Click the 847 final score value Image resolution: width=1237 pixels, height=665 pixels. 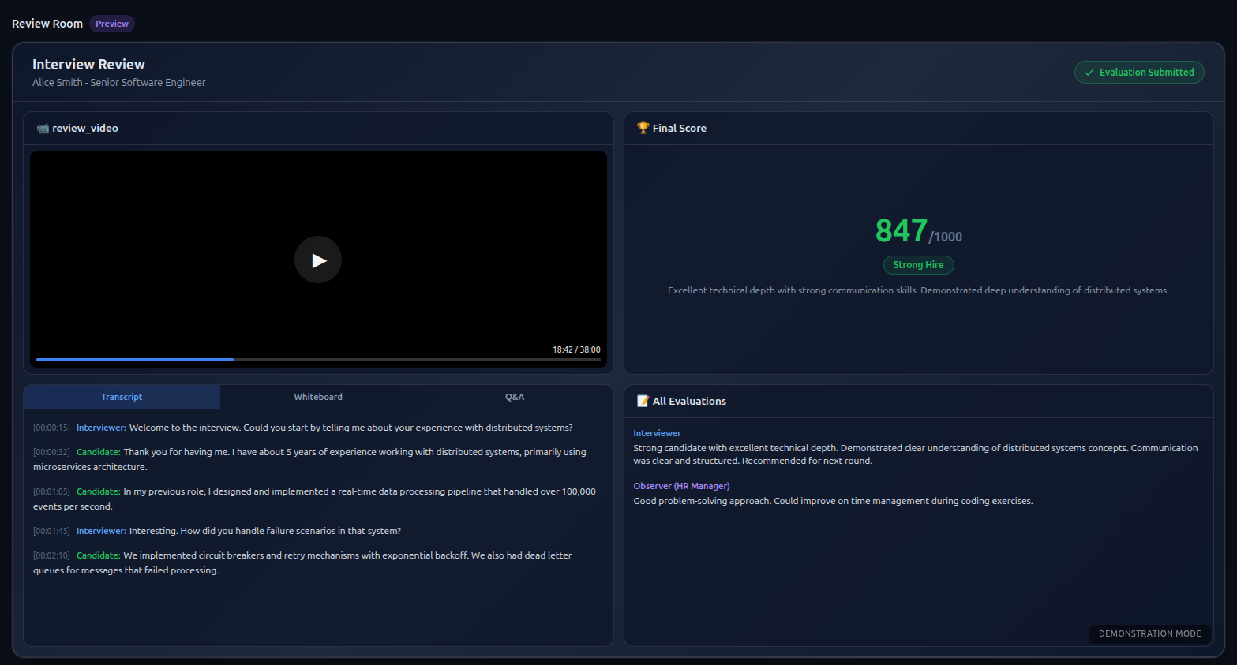tap(901, 231)
